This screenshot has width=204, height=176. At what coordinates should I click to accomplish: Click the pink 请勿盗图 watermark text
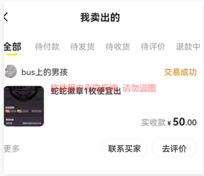click(139, 88)
